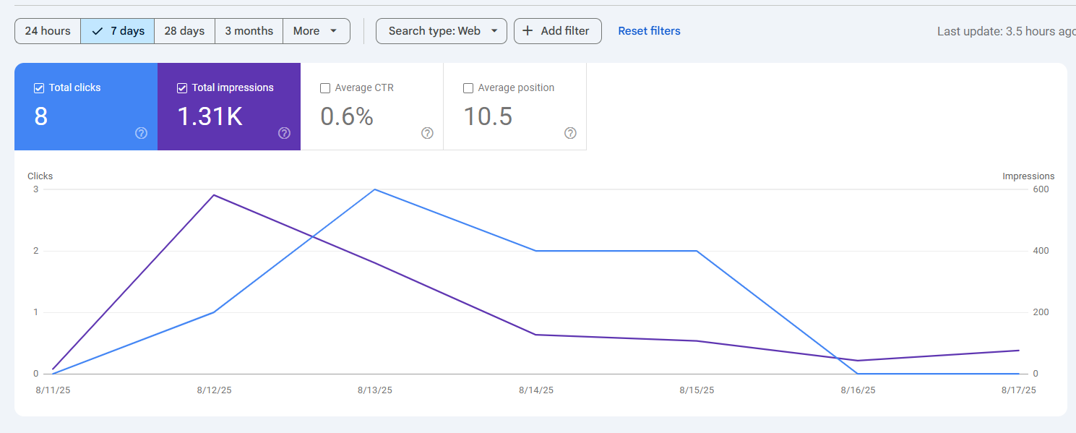Click the Reset filters link
Viewport: 1076px width, 433px height.
tap(649, 31)
